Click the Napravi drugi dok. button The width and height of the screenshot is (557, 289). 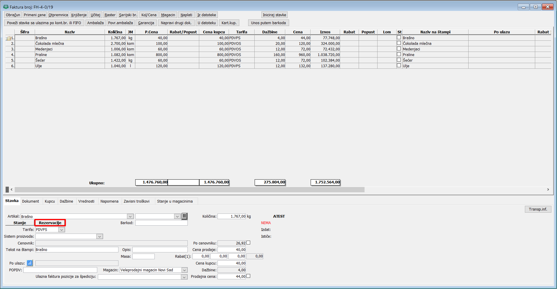[x=176, y=23]
